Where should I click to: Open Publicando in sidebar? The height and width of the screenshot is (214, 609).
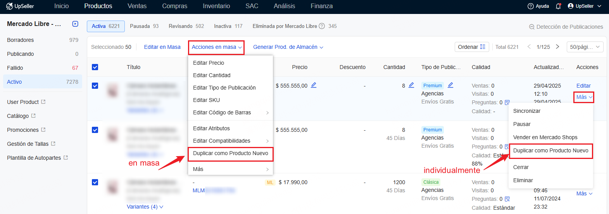[x=43, y=54]
